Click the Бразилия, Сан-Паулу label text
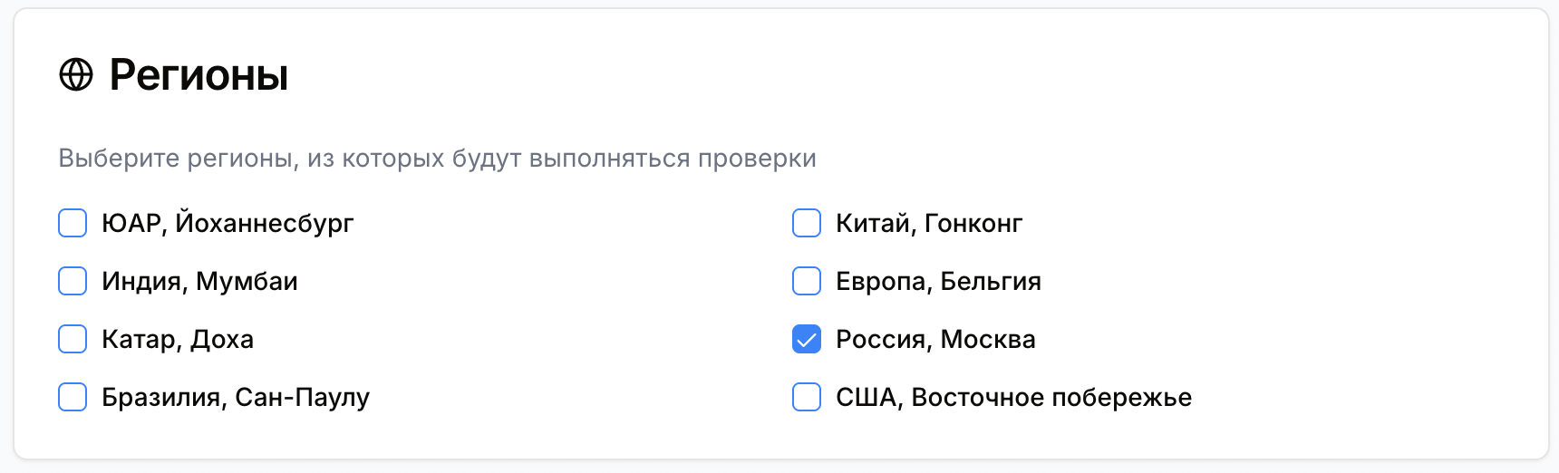The height and width of the screenshot is (473, 1559). 236,398
